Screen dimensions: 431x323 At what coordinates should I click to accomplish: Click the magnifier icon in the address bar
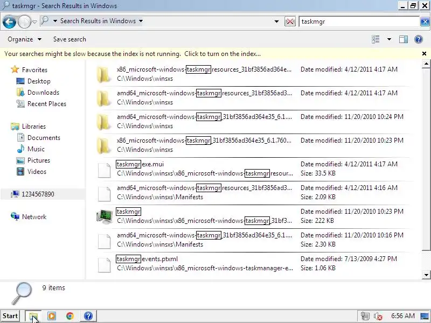[45, 20]
